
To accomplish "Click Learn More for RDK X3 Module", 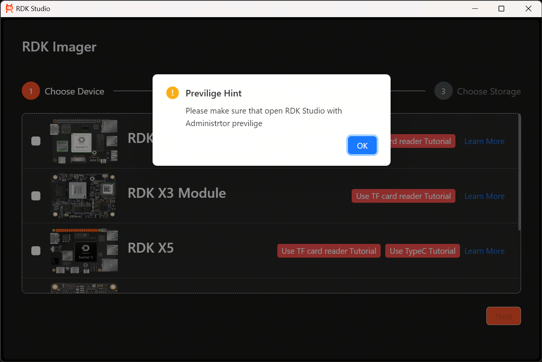I will (484, 196).
